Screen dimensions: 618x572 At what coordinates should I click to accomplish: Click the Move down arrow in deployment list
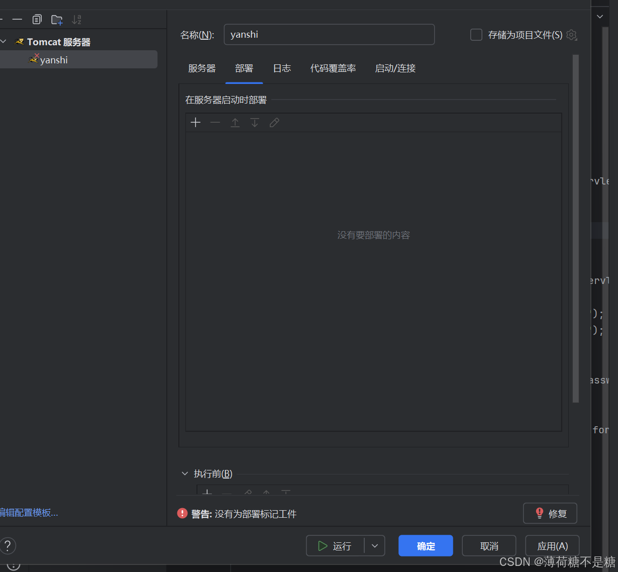tap(255, 122)
